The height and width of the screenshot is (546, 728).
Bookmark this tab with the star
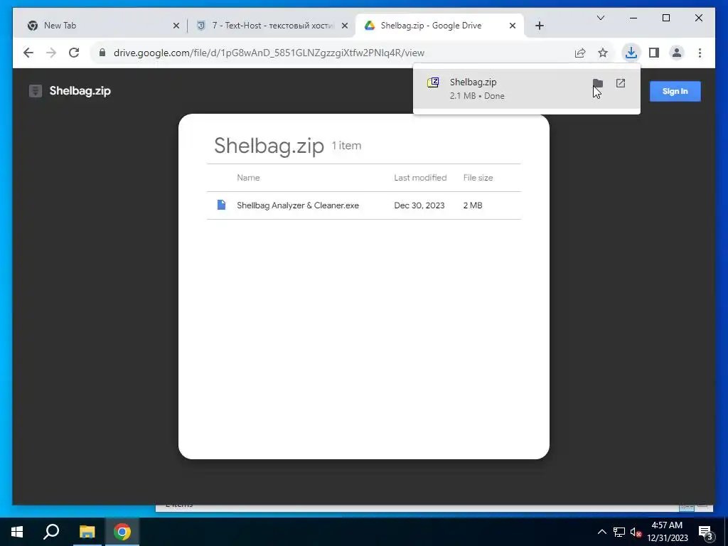(603, 53)
